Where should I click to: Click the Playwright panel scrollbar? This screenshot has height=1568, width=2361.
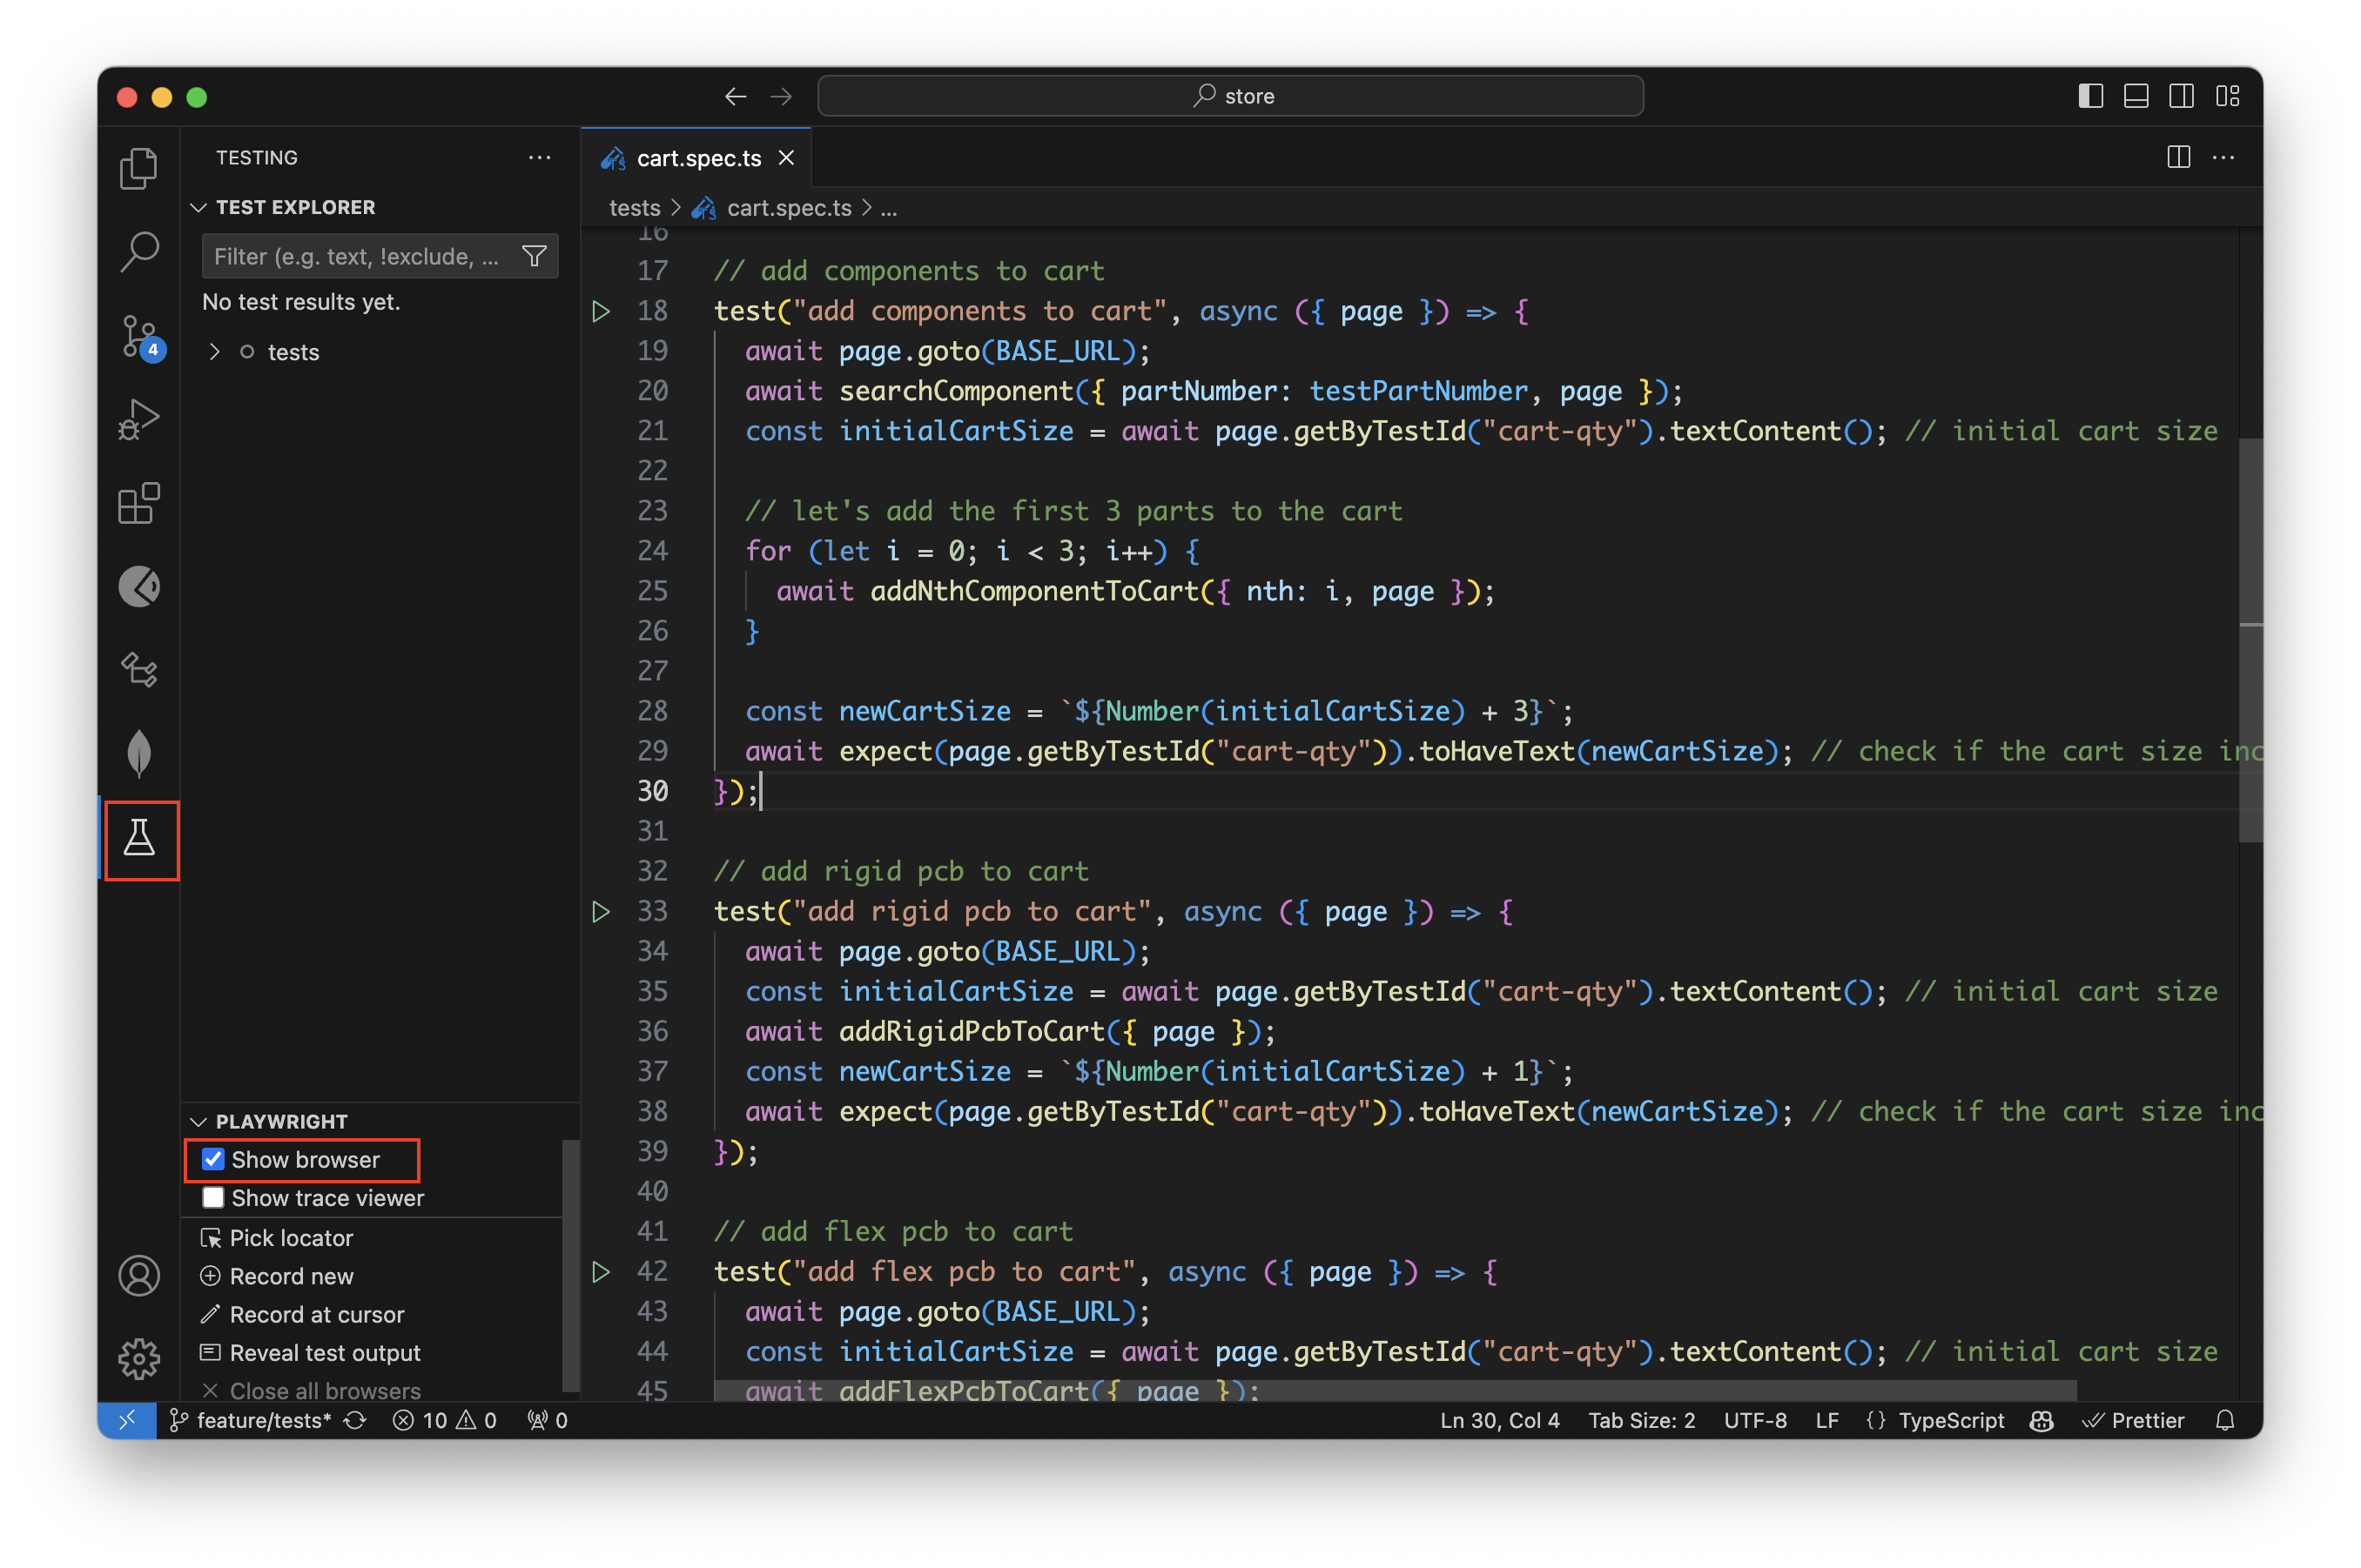point(570,1265)
